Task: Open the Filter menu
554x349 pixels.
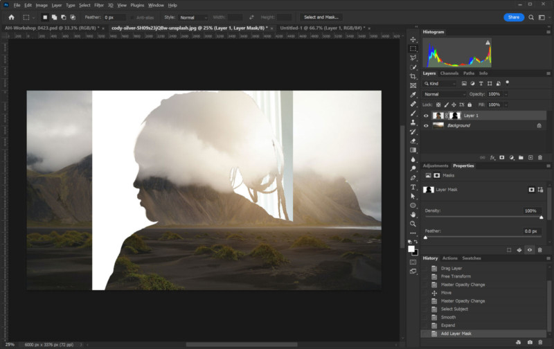Action: (99, 6)
